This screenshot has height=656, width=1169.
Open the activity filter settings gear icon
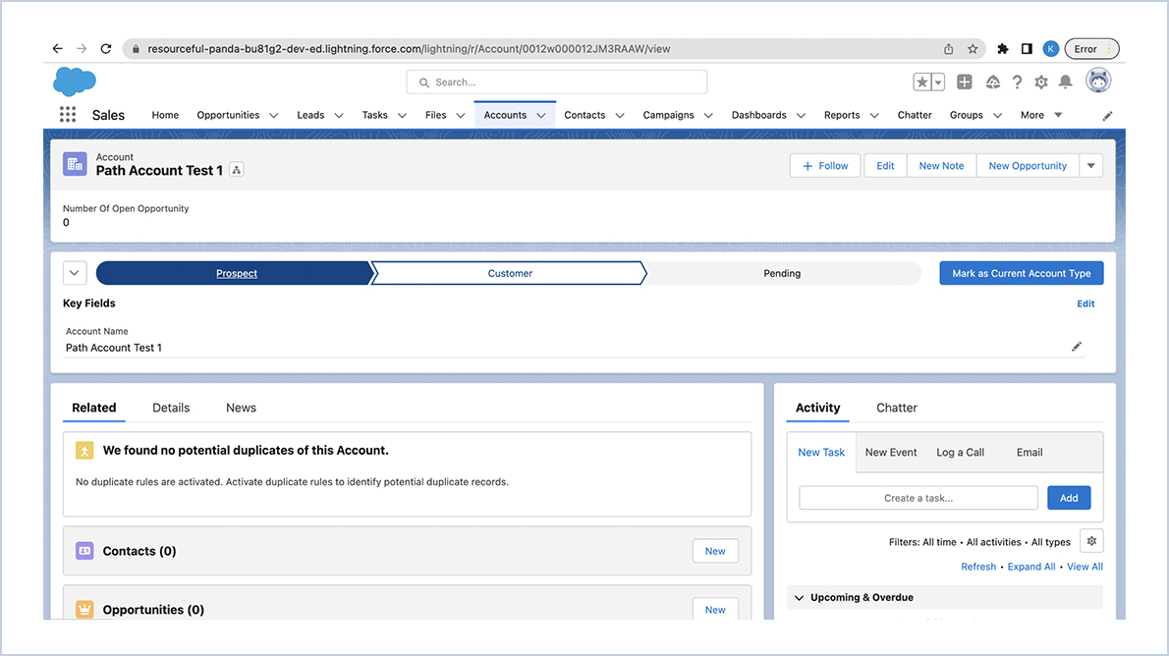[1090, 540]
